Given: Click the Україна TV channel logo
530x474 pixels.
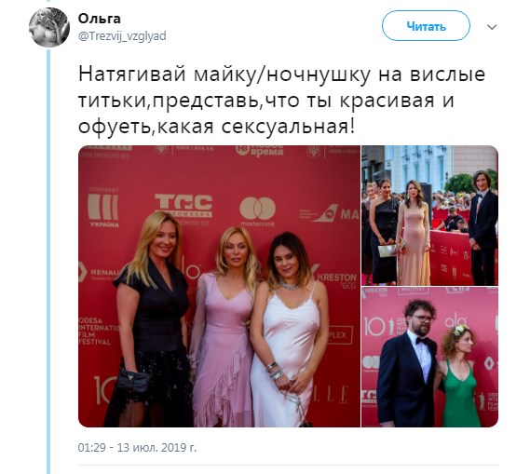Looking at the screenshot, I should coord(103,208).
